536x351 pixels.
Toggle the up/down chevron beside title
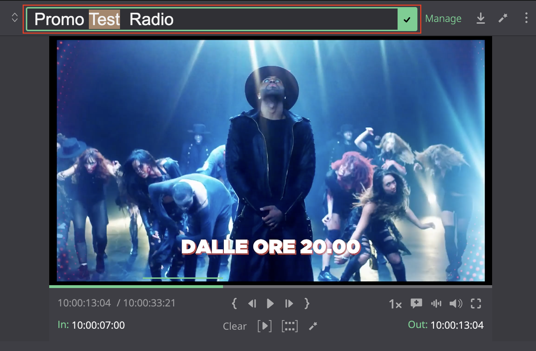(x=15, y=18)
